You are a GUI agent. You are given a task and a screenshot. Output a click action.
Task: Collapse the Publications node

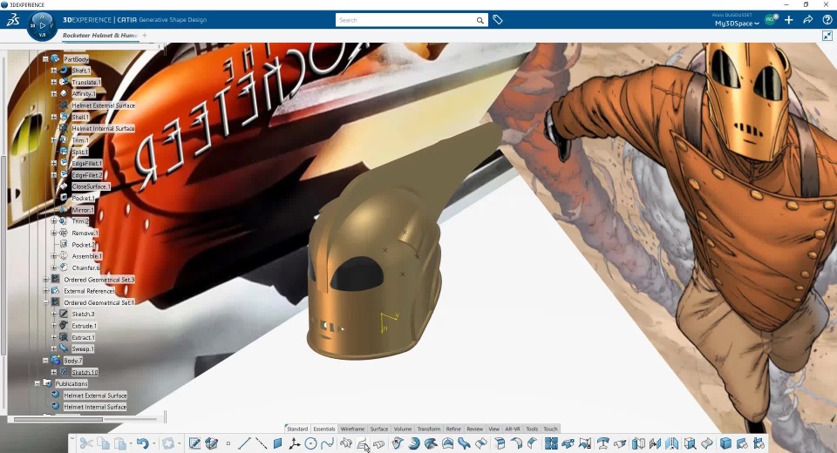pos(37,383)
